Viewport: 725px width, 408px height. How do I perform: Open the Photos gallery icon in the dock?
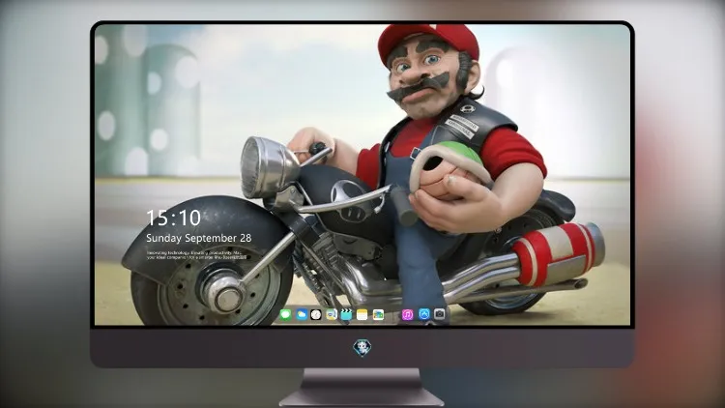click(378, 314)
